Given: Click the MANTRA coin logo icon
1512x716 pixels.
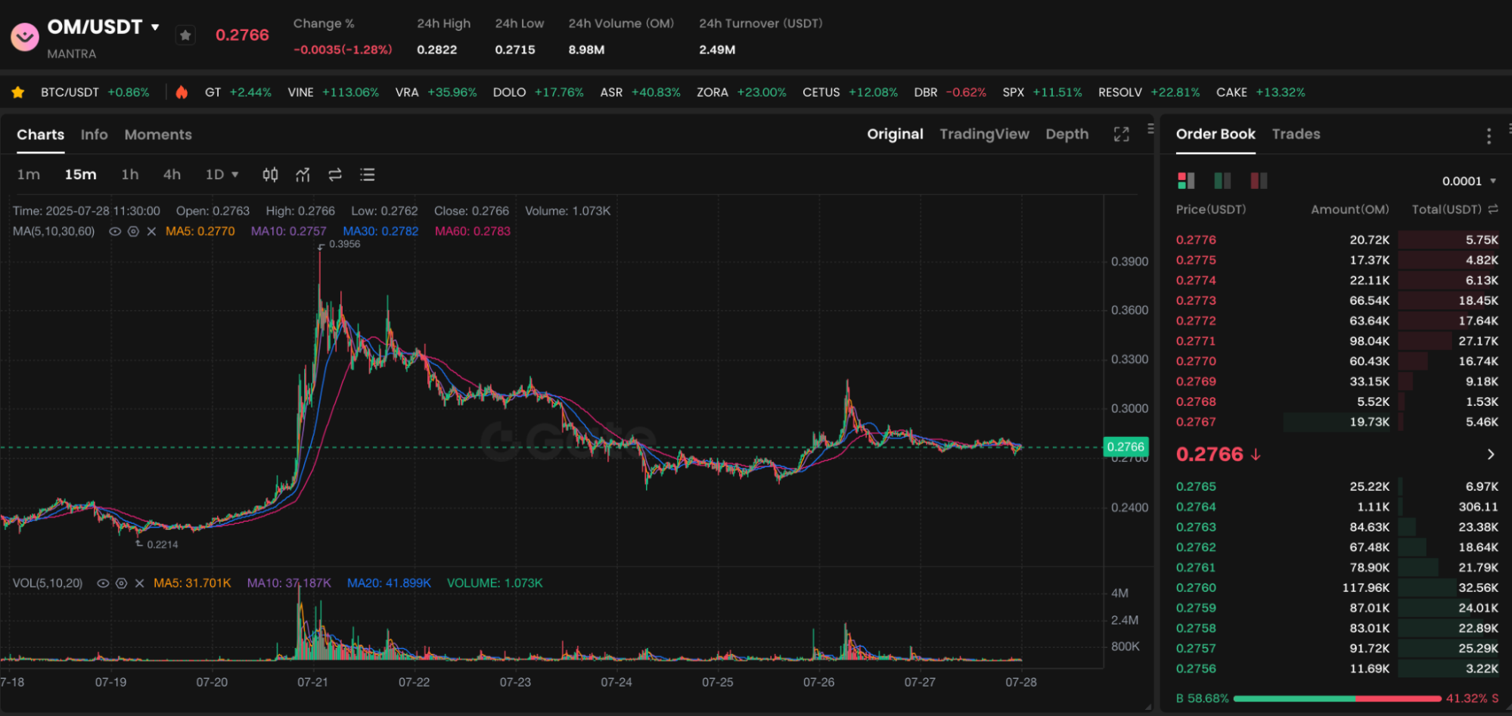Looking at the screenshot, I should (24, 36).
